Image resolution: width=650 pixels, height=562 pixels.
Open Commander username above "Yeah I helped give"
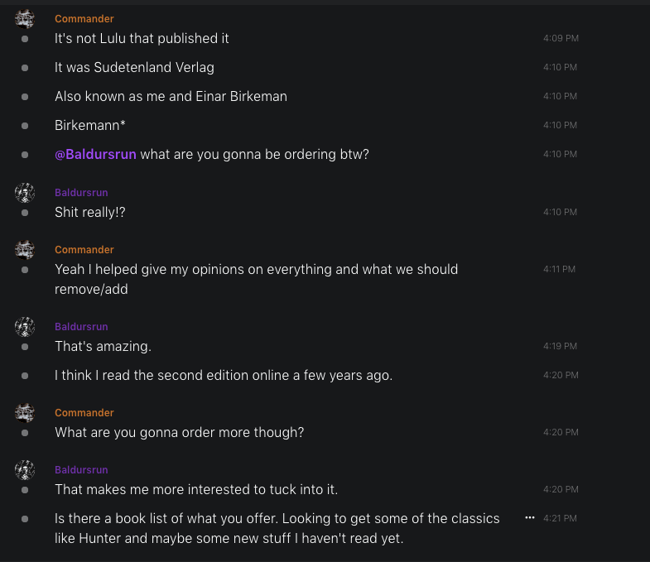(84, 250)
